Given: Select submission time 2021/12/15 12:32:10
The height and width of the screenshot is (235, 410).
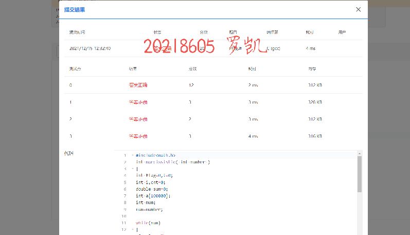Looking at the screenshot, I should [90, 48].
